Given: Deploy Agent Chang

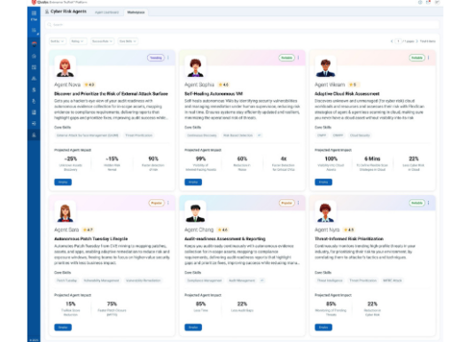Looking at the screenshot, I should point(193,327).
